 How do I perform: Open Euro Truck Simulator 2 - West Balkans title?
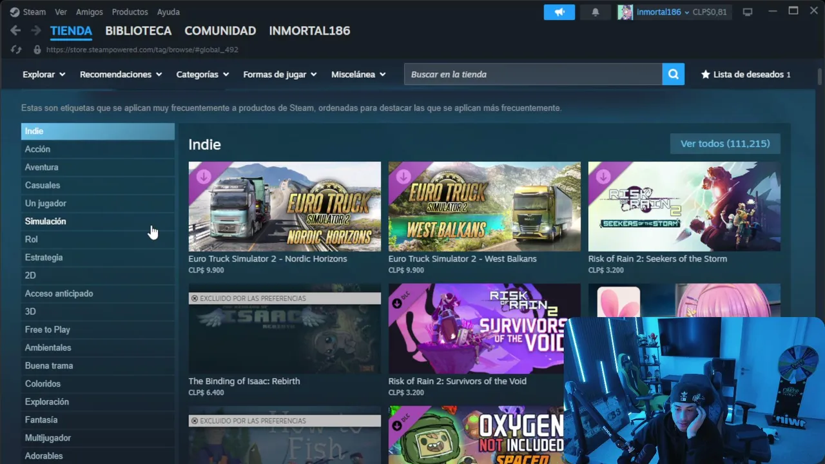pos(462,258)
